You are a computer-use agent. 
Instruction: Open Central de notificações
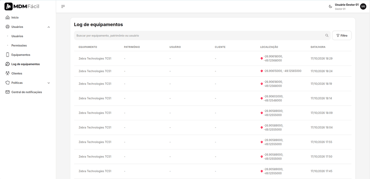(x=27, y=92)
